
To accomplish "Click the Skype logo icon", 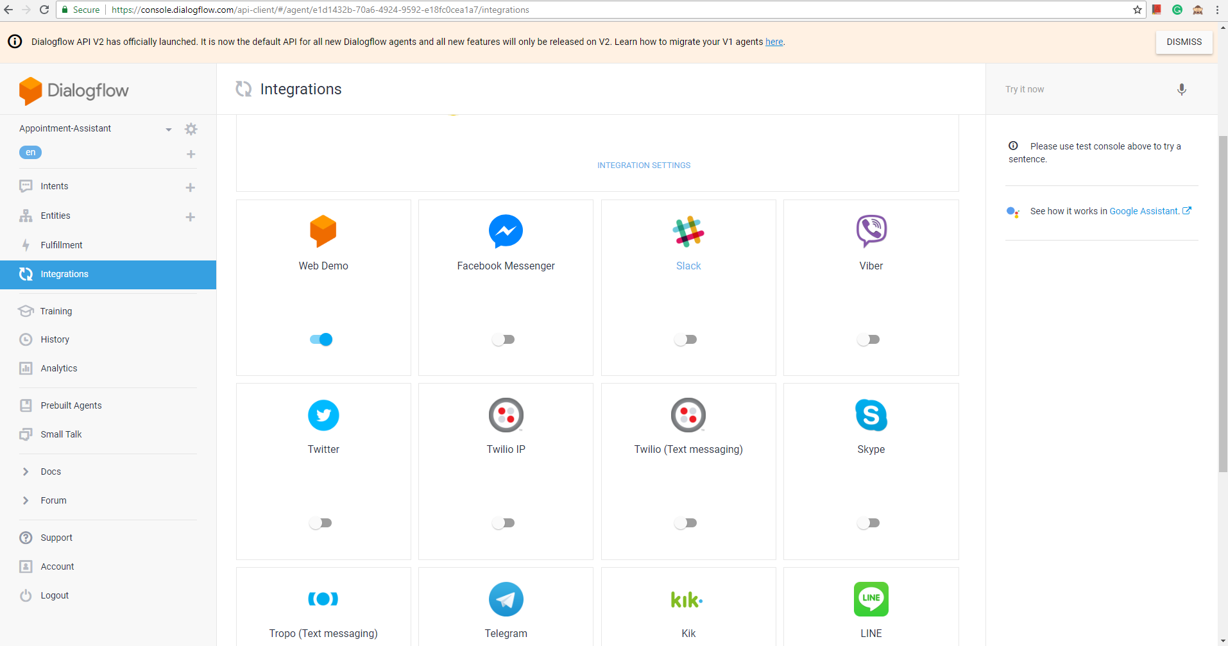I will [x=871, y=415].
